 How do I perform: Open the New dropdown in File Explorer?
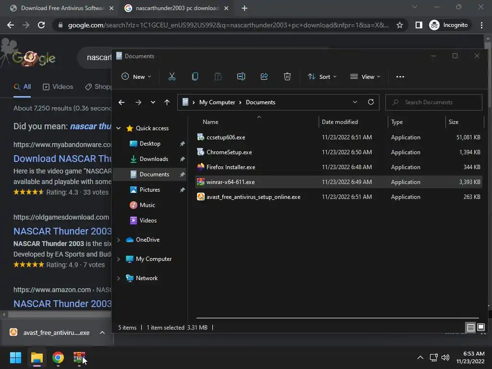click(136, 76)
